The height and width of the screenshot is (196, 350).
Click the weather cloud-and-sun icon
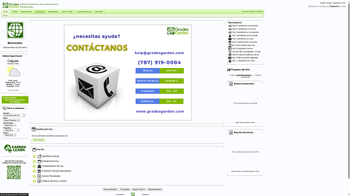13,71
